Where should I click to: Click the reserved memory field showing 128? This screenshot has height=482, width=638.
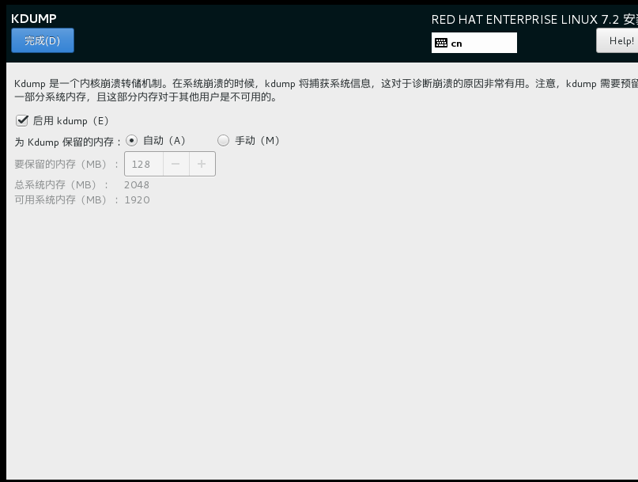click(144, 164)
